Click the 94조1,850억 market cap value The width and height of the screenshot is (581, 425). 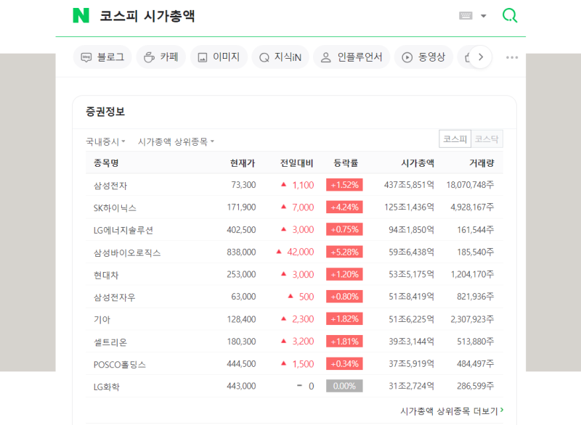pos(411,229)
